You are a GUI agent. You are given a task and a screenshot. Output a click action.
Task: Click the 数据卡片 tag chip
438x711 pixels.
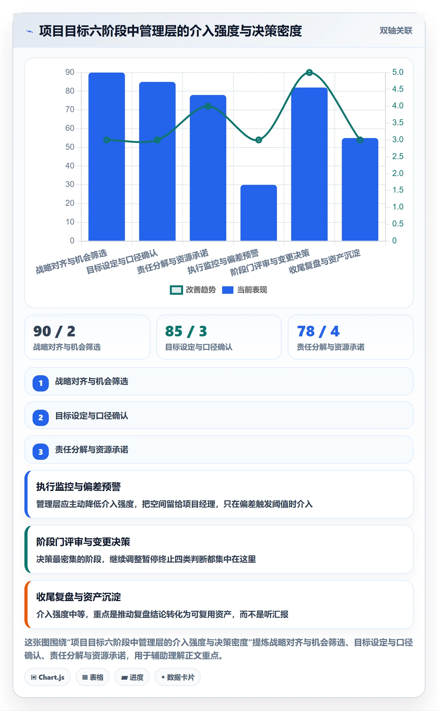[178, 677]
